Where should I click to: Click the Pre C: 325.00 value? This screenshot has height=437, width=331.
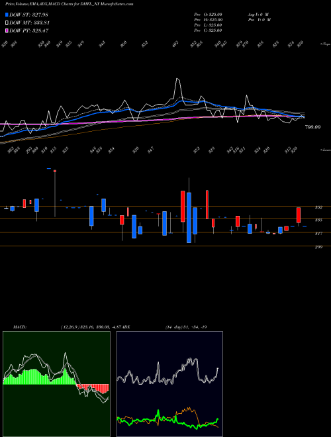pos(208,30)
